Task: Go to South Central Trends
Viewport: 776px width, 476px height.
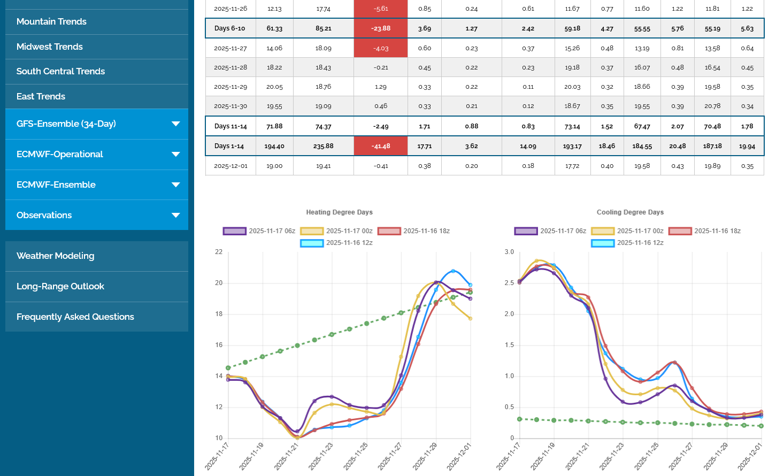Action: tap(60, 72)
